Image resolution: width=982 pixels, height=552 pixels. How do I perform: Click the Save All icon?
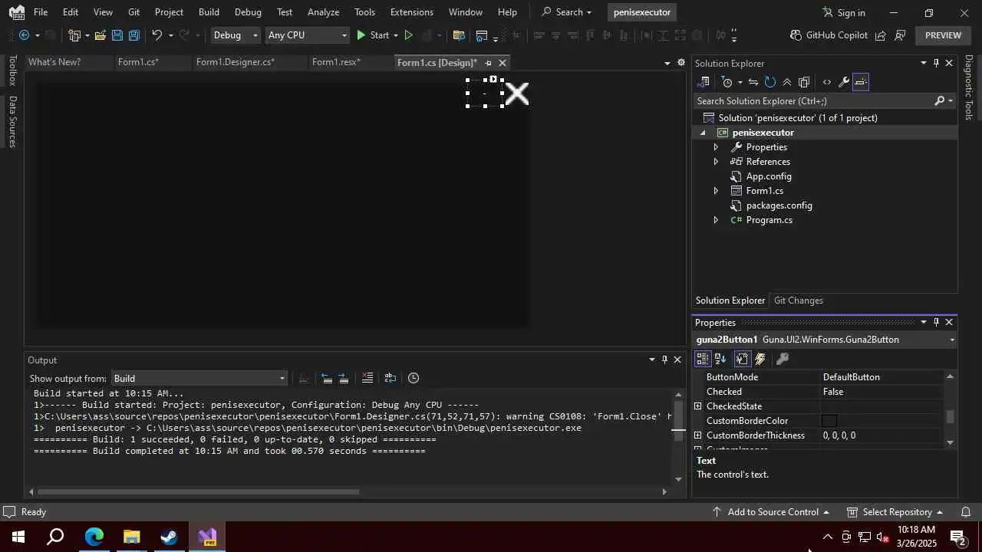[x=133, y=35]
